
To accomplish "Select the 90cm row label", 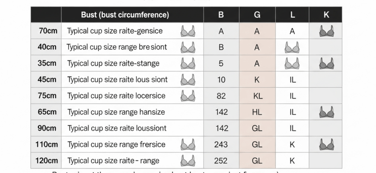I will tap(47, 128).
